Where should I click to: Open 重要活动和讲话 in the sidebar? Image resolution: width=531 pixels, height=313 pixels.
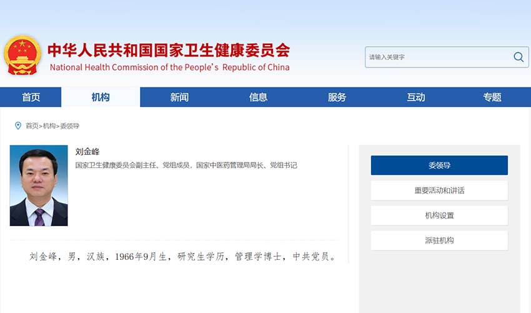pos(439,191)
